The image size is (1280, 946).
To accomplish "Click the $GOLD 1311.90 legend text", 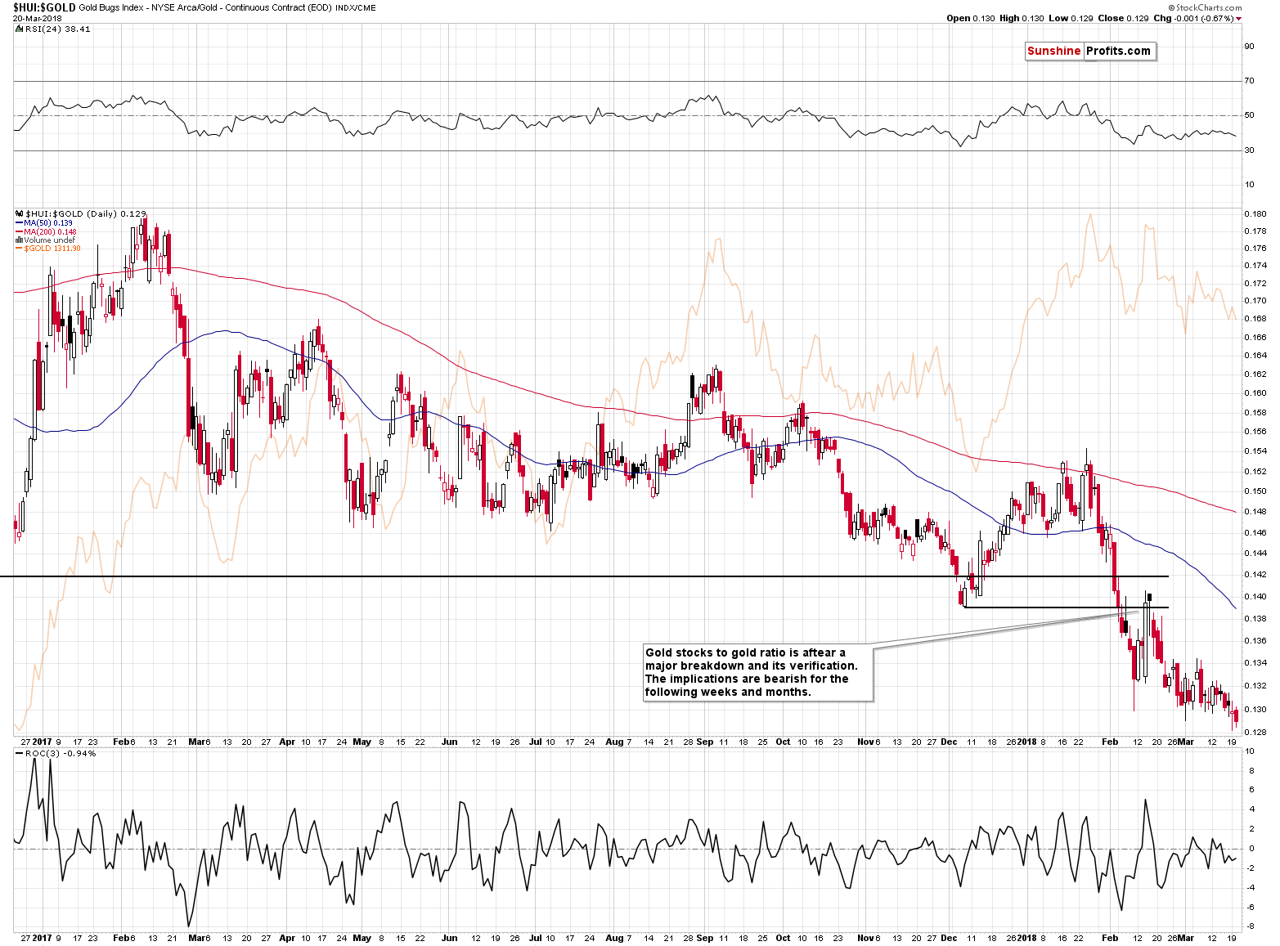I will pyautogui.click(x=52, y=249).
